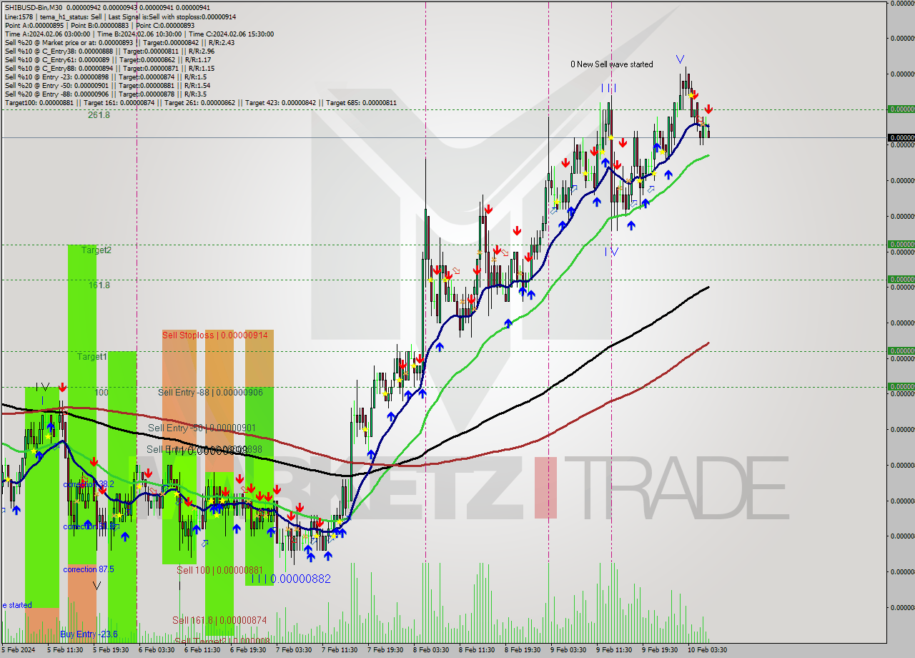
Task: Click the '6 Feb 11:30' time axis label
Action: click(x=202, y=650)
